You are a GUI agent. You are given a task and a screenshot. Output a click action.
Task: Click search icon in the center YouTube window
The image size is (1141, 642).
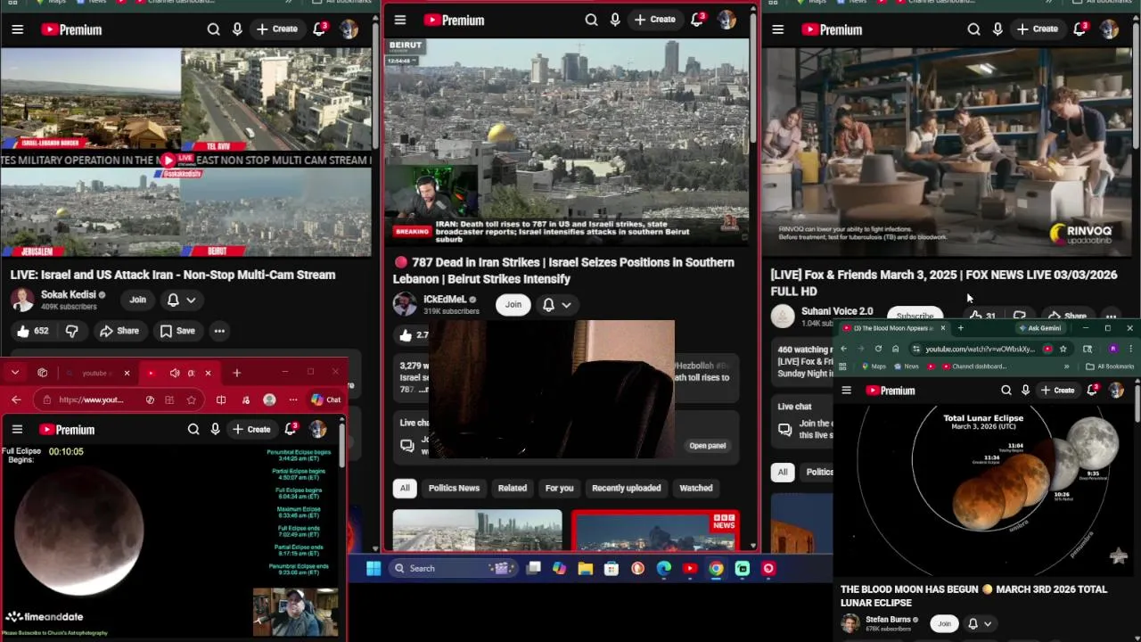pyautogui.click(x=591, y=20)
